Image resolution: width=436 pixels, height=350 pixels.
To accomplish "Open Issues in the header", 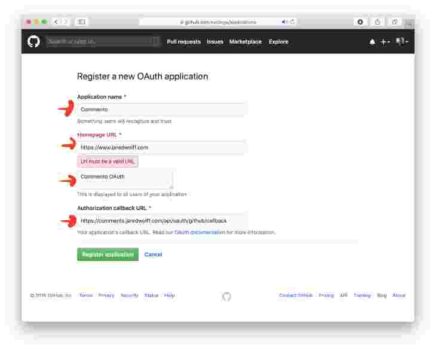I will (215, 42).
